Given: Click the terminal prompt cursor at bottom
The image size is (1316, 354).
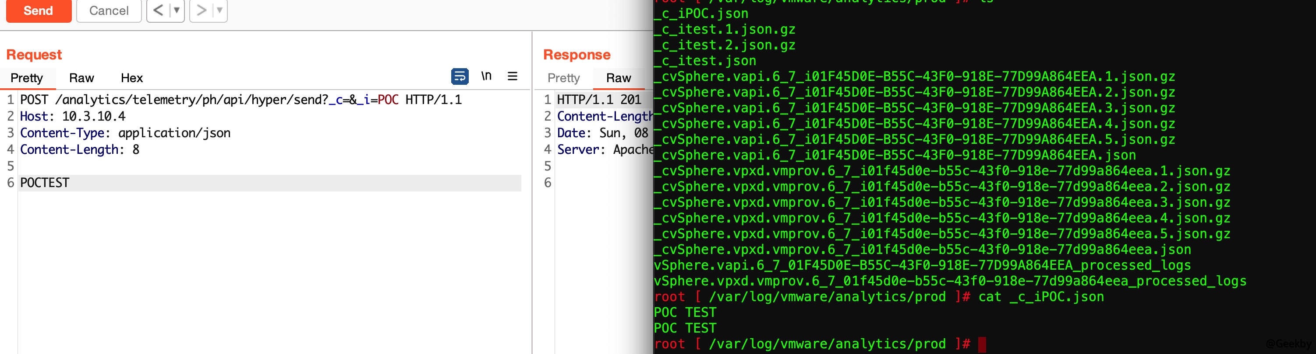Looking at the screenshot, I should 981,344.
